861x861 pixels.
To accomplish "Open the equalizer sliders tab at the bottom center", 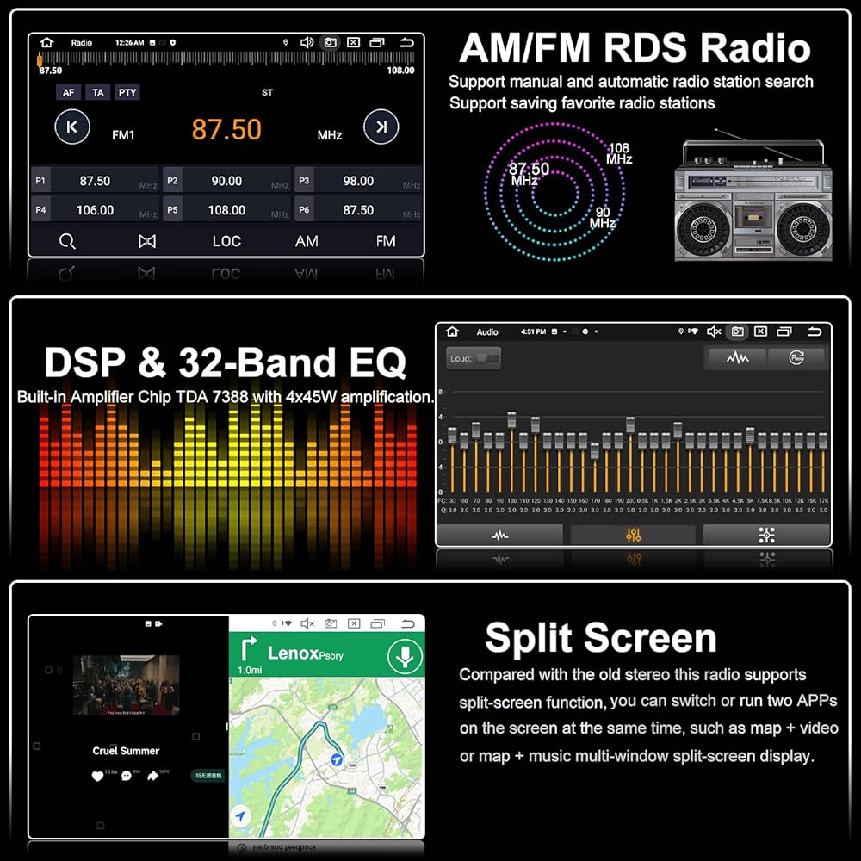I will coord(634,535).
